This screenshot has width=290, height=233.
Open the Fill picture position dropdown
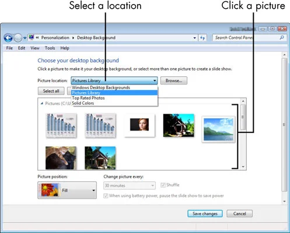[x=67, y=190]
